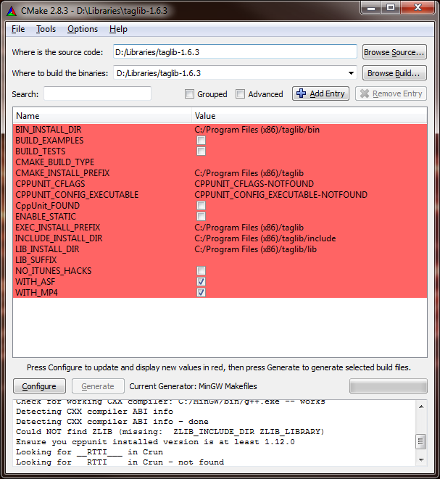
Task: Close the CMake window
Action: tap(418, 8)
